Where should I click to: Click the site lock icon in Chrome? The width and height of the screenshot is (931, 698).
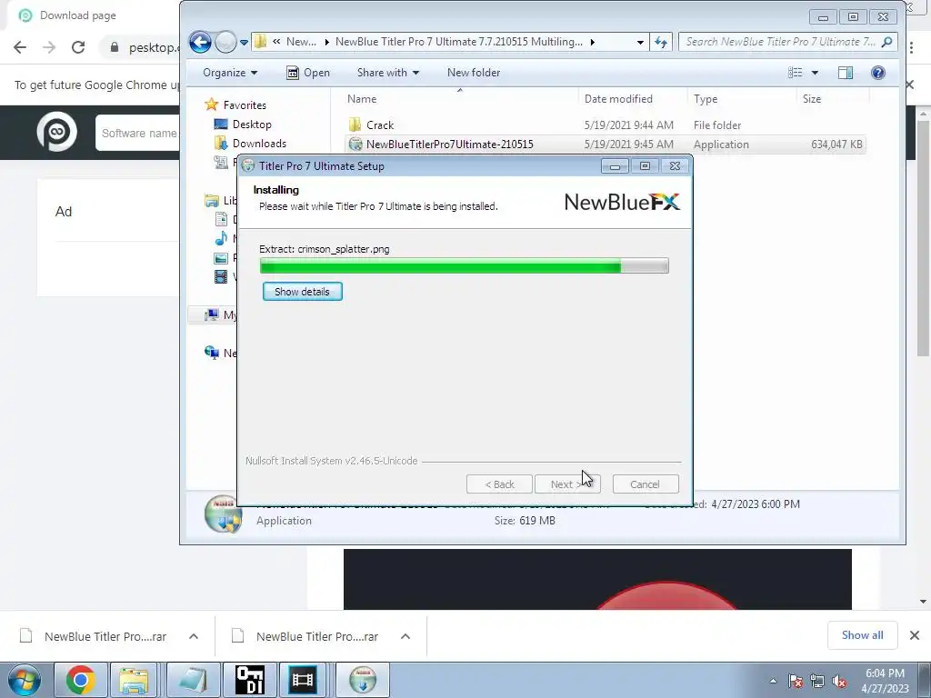pyautogui.click(x=115, y=47)
